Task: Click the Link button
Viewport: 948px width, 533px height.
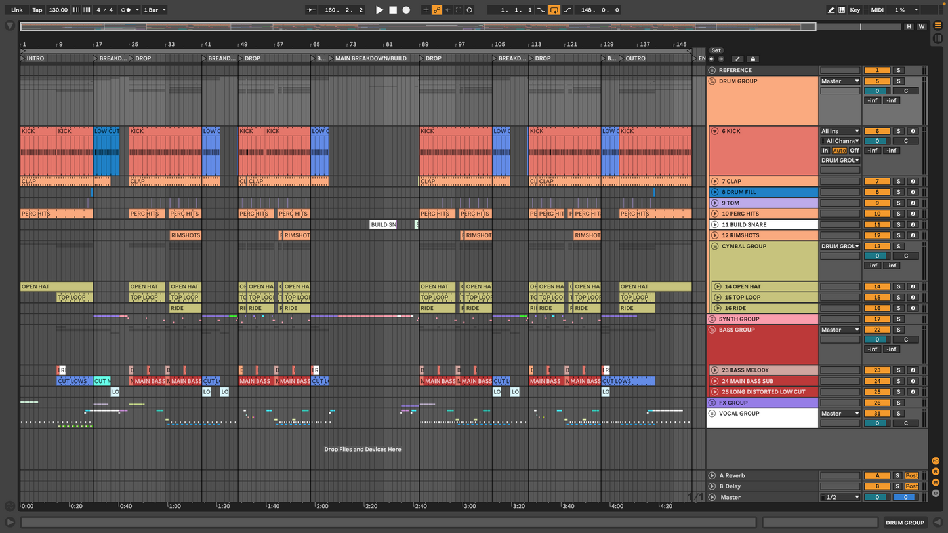Action: click(x=17, y=10)
